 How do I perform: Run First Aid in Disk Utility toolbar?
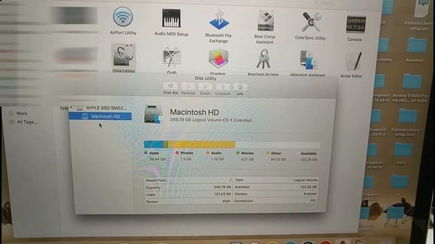tap(171, 89)
